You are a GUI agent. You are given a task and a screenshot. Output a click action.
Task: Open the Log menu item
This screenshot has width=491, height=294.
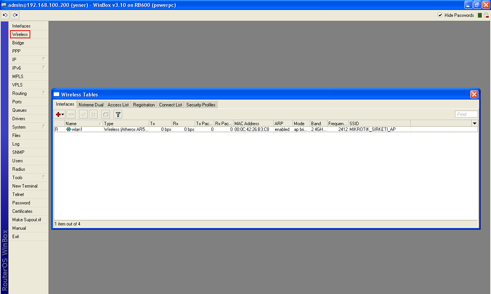(29, 144)
